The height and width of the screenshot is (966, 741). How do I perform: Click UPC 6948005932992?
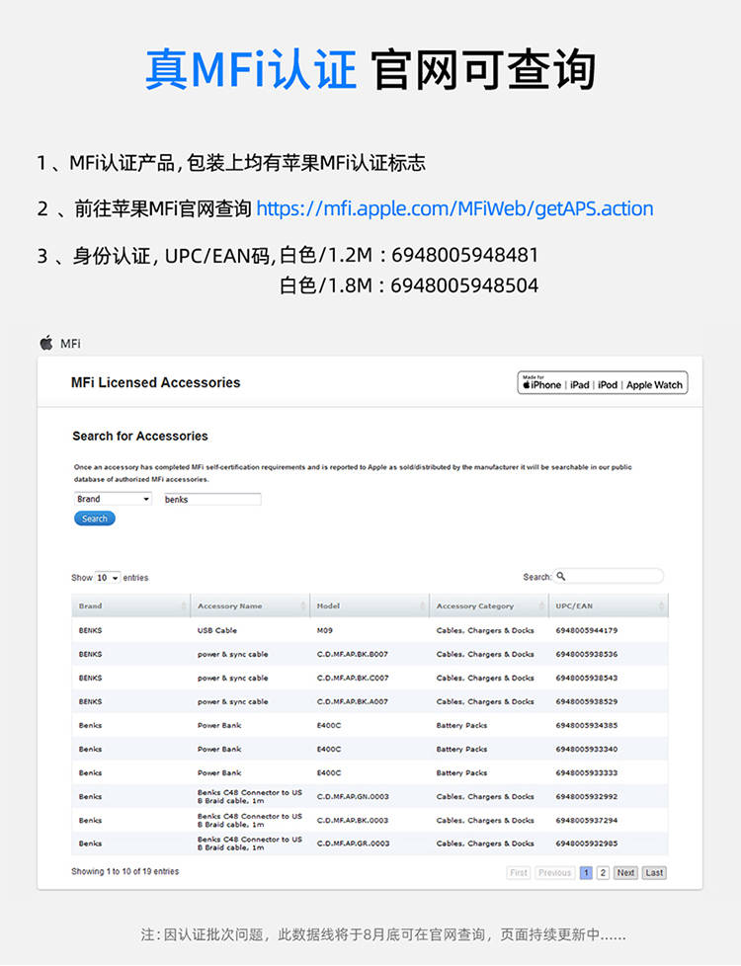[586, 796]
